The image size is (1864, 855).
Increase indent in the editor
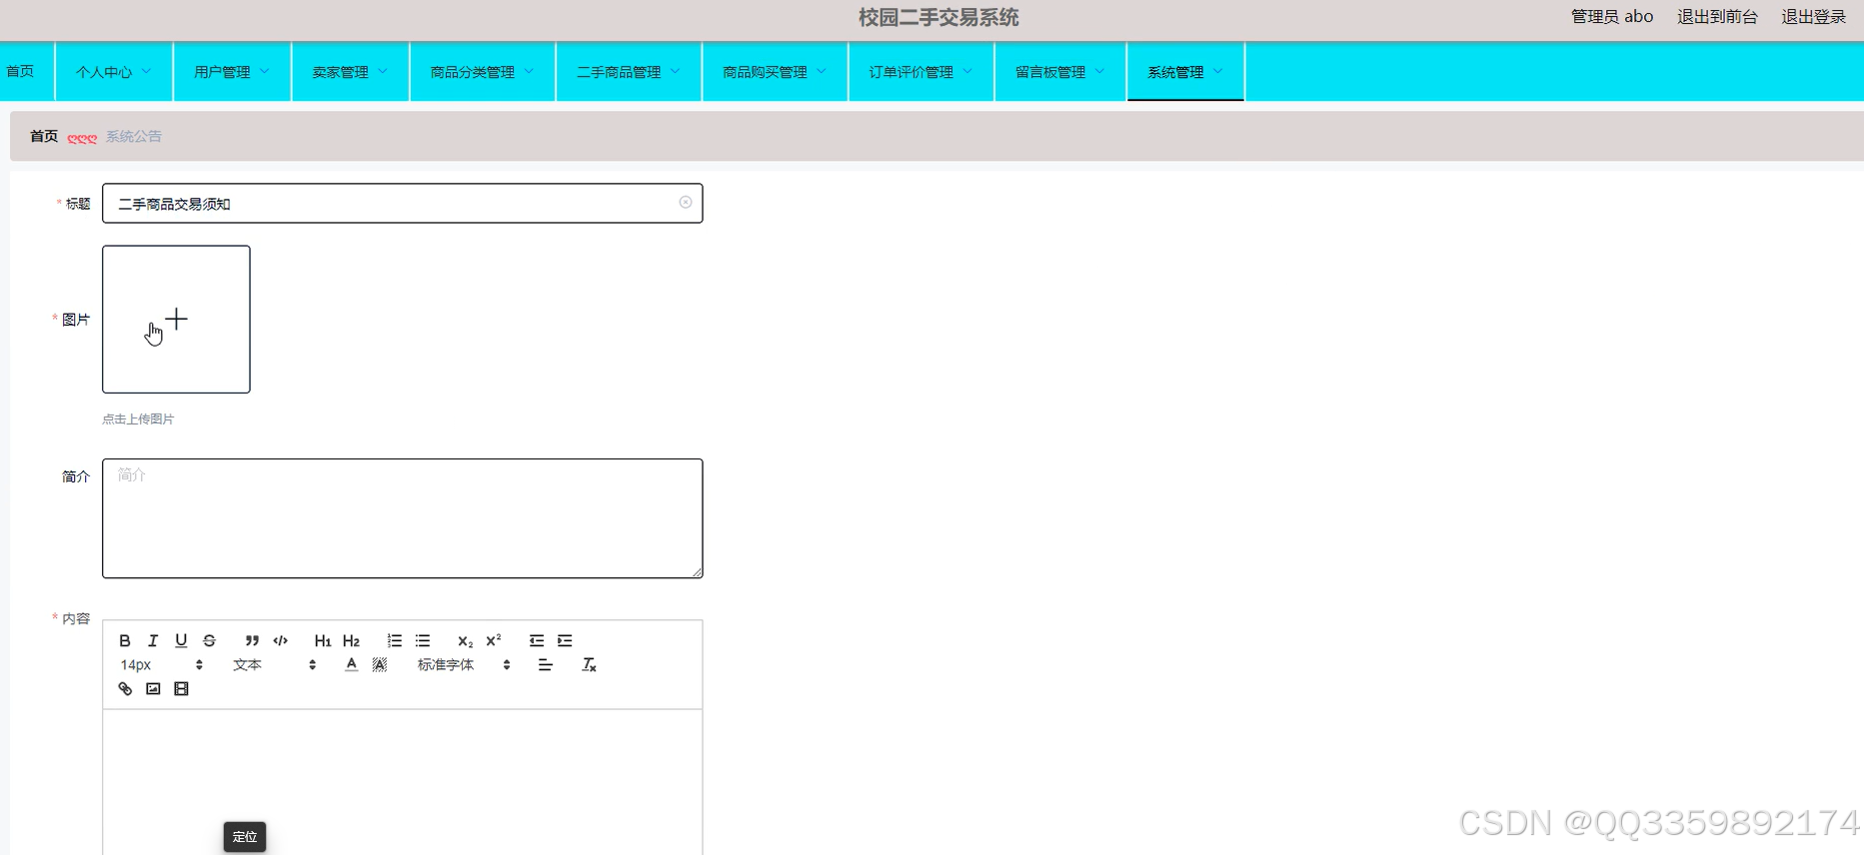click(x=565, y=640)
